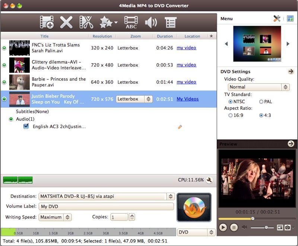Open the DVD disc type dropdown
This screenshot has height=246, width=298.
[196, 232]
